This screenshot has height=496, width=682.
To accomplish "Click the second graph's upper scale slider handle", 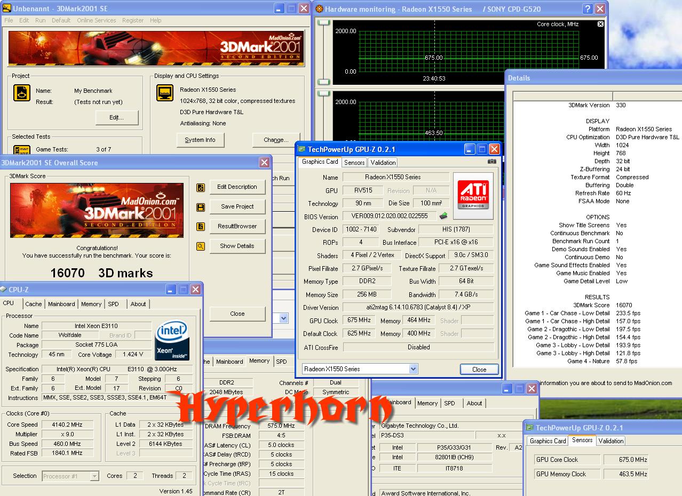I will click(x=324, y=93).
